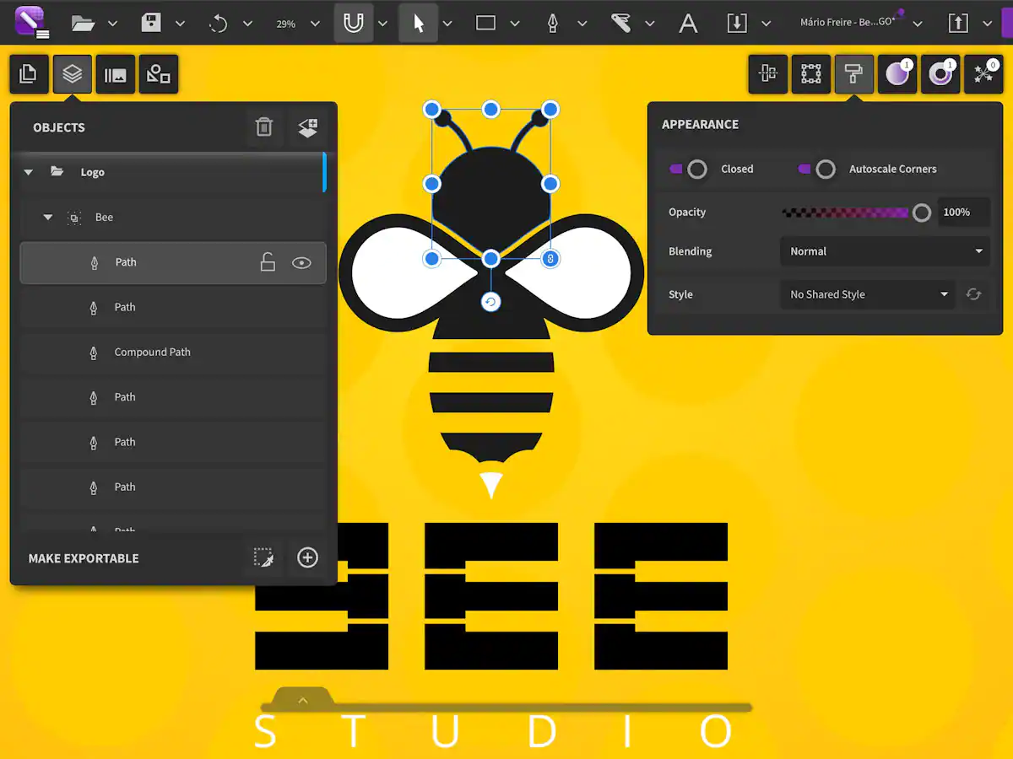Open the Fill settings circle icon

tap(897, 74)
